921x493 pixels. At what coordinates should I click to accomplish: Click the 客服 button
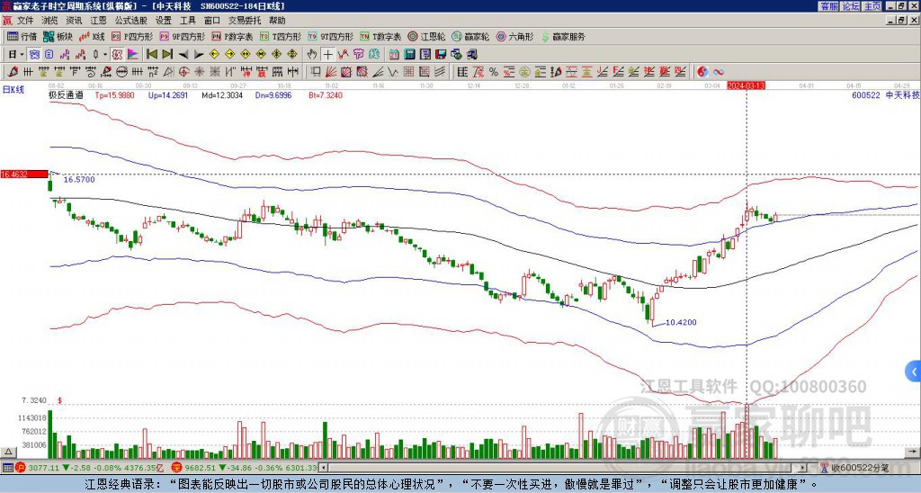tap(828, 6)
